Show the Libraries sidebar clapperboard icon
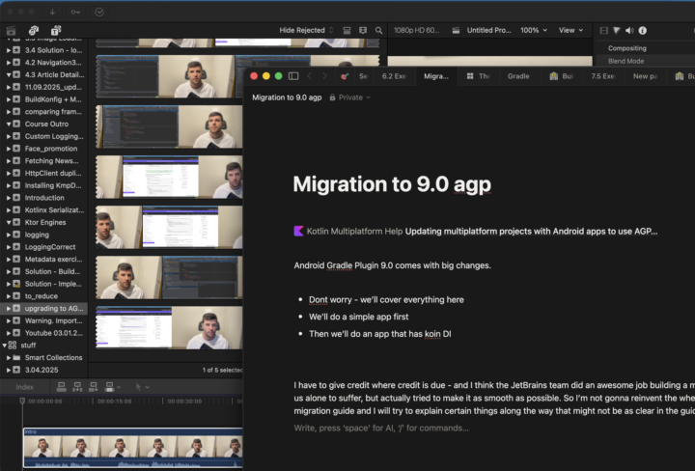The height and width of the screenshot is (471, 695). 11,30
